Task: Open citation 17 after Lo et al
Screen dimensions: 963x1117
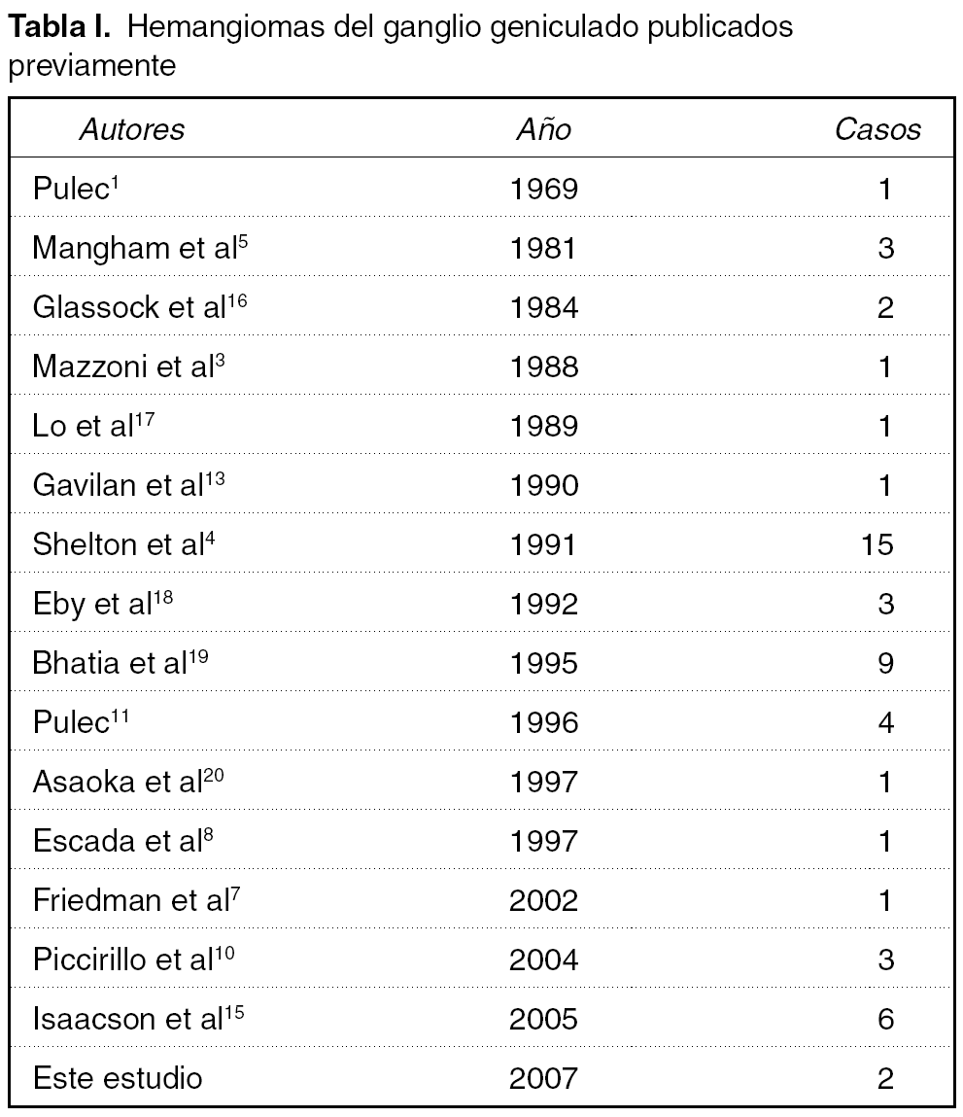Action: pos(144,418)
